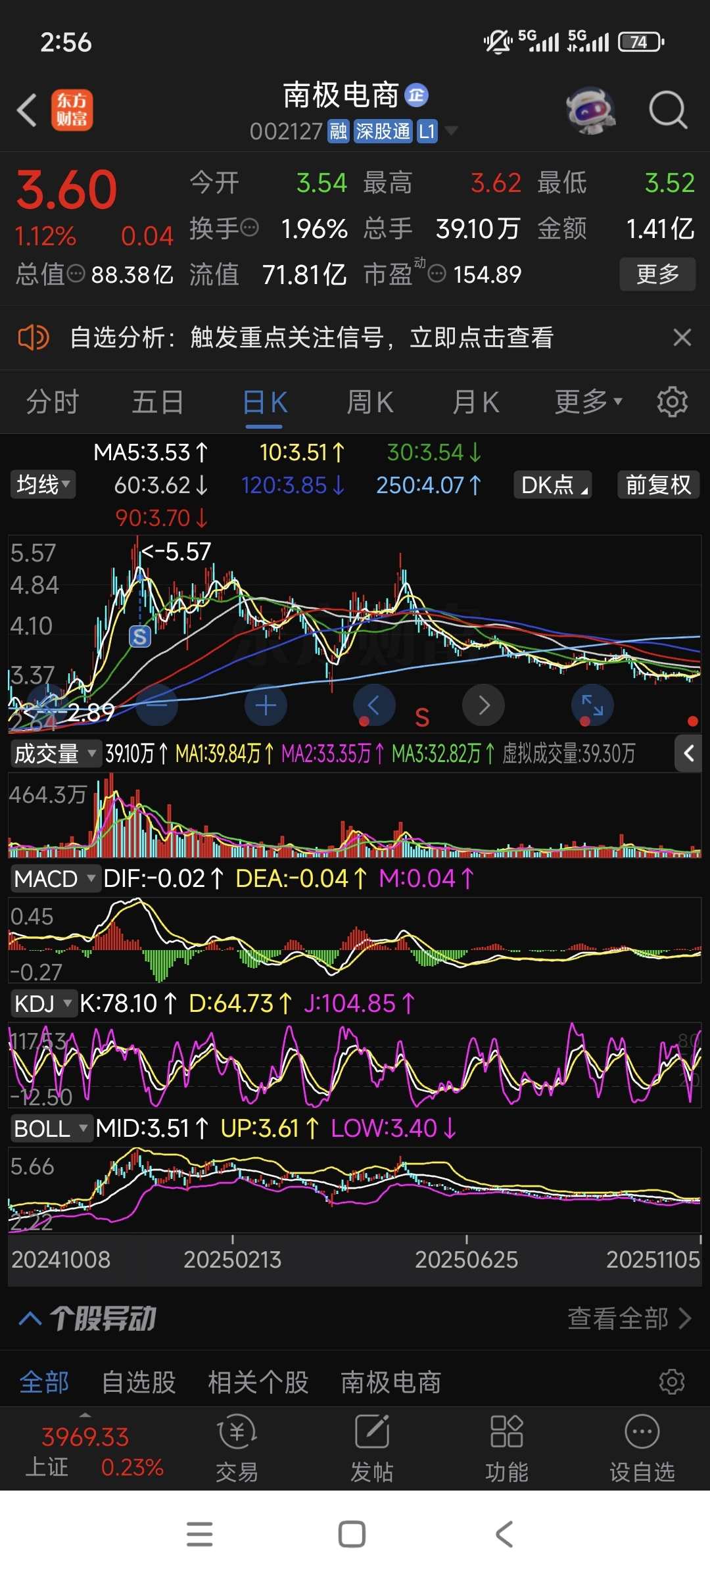Screen dimensions: 710x1578
Task: Tap Android home button
Action: 352,1534
